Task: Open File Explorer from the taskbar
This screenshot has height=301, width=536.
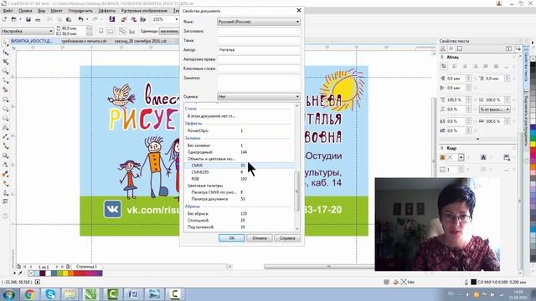Action: pyautogui.click(x=70, y=294)
